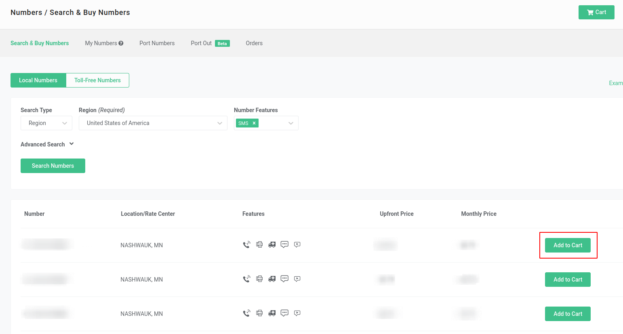Click MMS media bubble icon in second result row

pyautogui.click(x=297, y=279)
